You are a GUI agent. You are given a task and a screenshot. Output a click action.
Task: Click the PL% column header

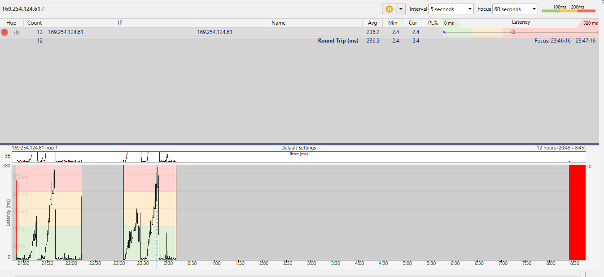pos(433,23)
